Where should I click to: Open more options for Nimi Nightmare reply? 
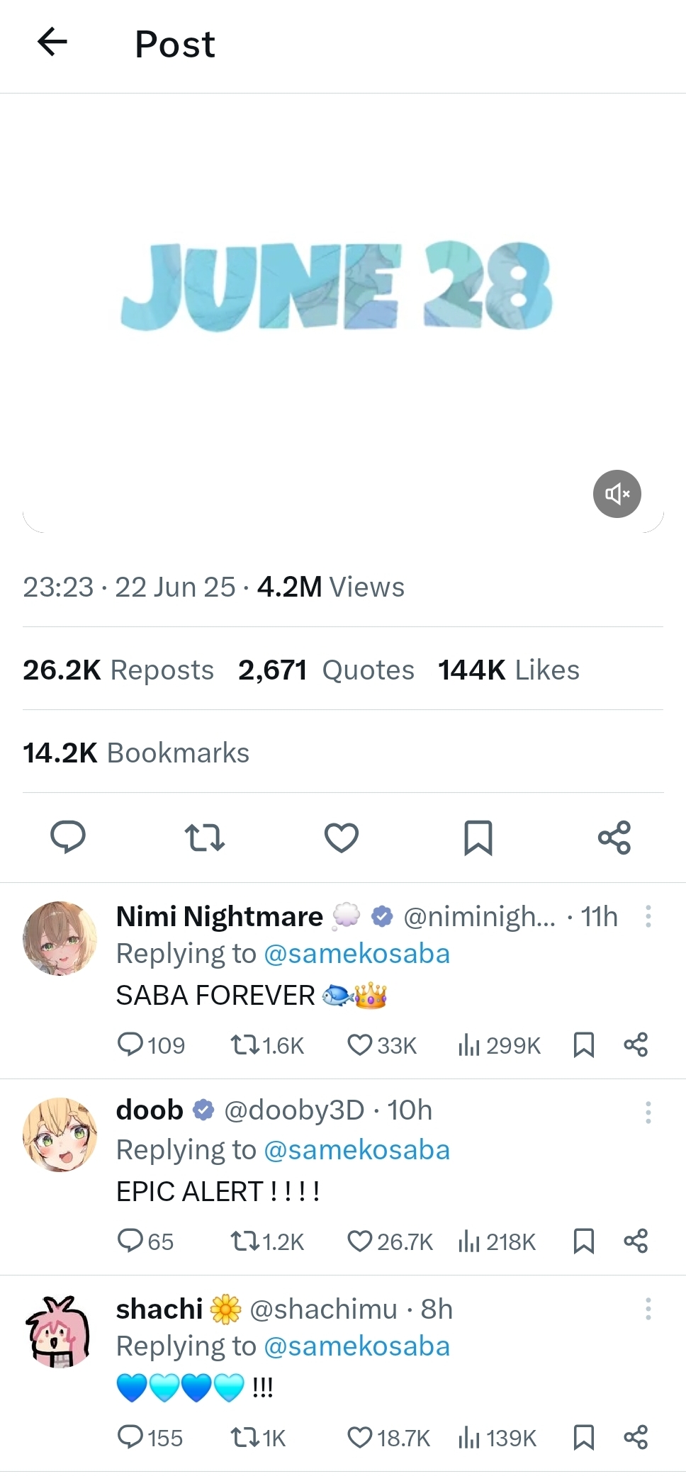648,916
